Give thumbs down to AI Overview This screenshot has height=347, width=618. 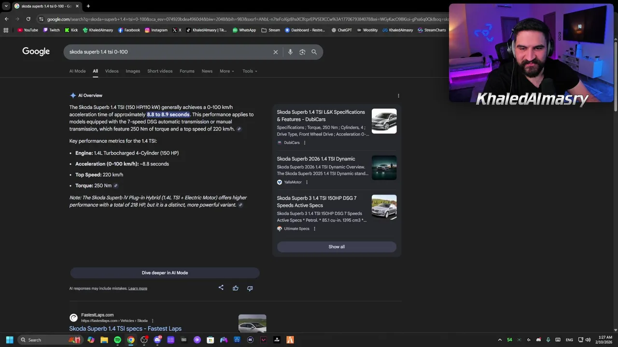(x=250, y=288)
